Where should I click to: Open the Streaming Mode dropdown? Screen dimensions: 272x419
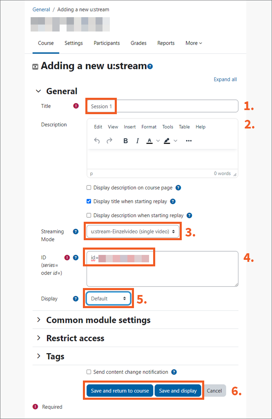coord(133,232)
